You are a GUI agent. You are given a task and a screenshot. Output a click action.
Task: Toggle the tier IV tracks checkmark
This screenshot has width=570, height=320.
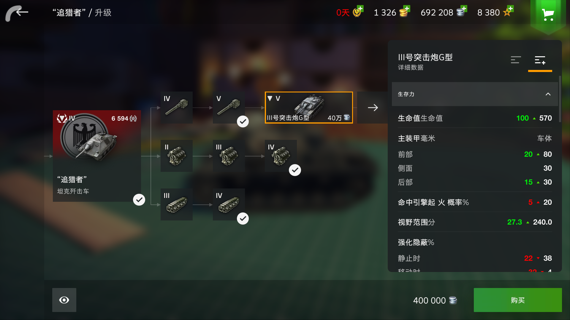243,219
